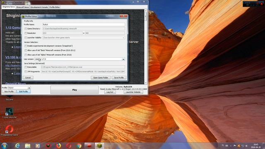Viewport: 265px width, 149px height.
Task: Click the big Play button
Action: 75,90
